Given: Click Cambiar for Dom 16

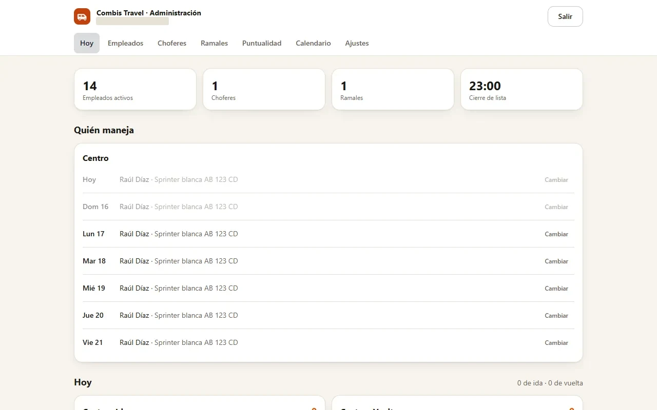Looking at the screenshot, I should [556, 207].
